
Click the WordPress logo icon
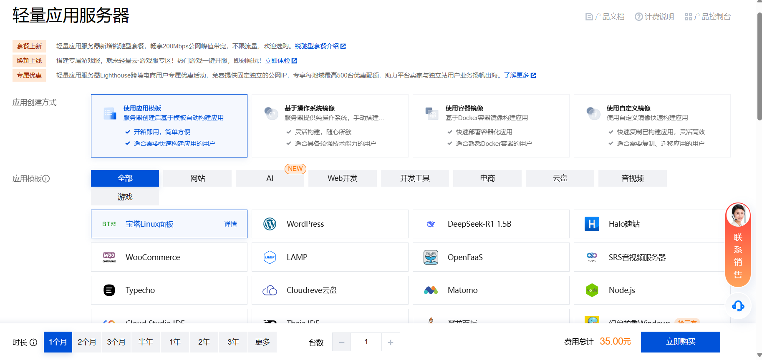coord(270,224)
